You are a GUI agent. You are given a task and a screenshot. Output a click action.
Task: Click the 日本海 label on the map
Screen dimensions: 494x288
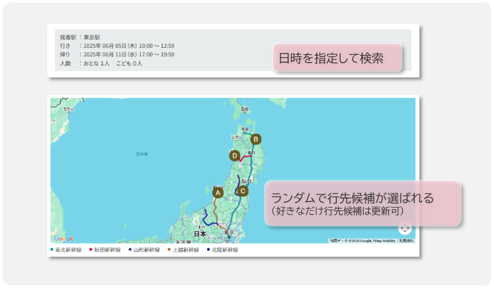[x=142, y=154]
